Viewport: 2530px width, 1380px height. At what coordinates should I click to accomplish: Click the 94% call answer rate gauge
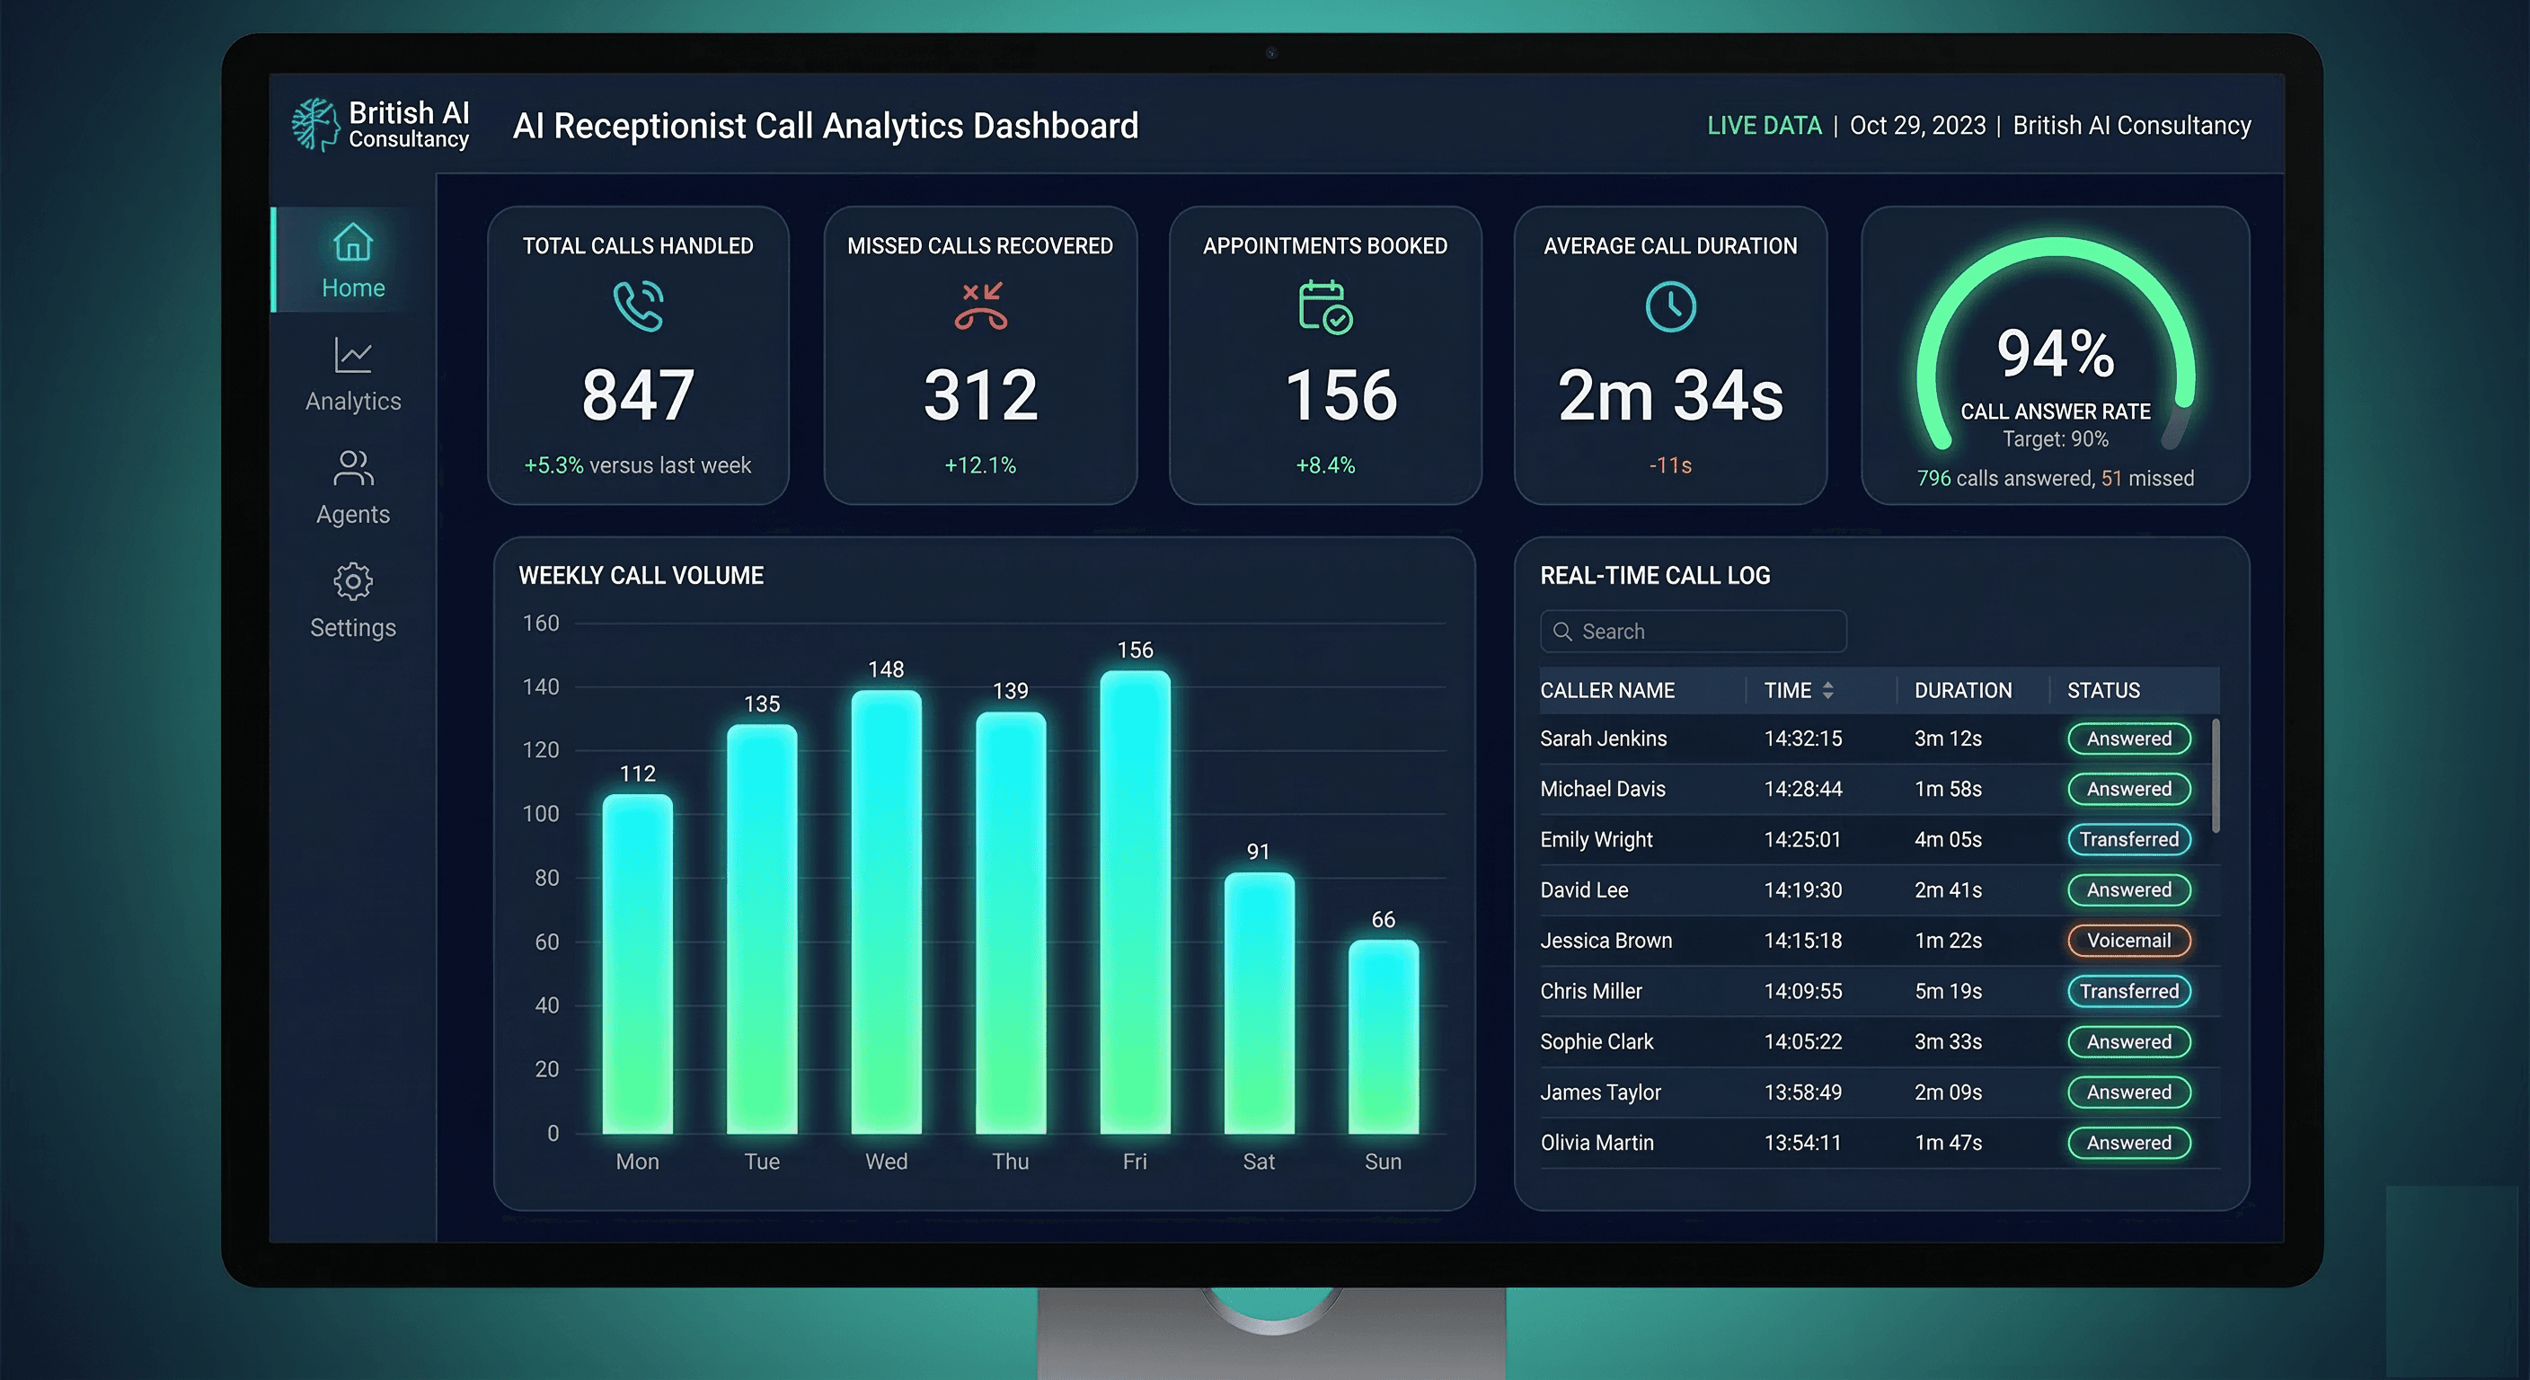pyautogui.click(x=2055, y=354)
